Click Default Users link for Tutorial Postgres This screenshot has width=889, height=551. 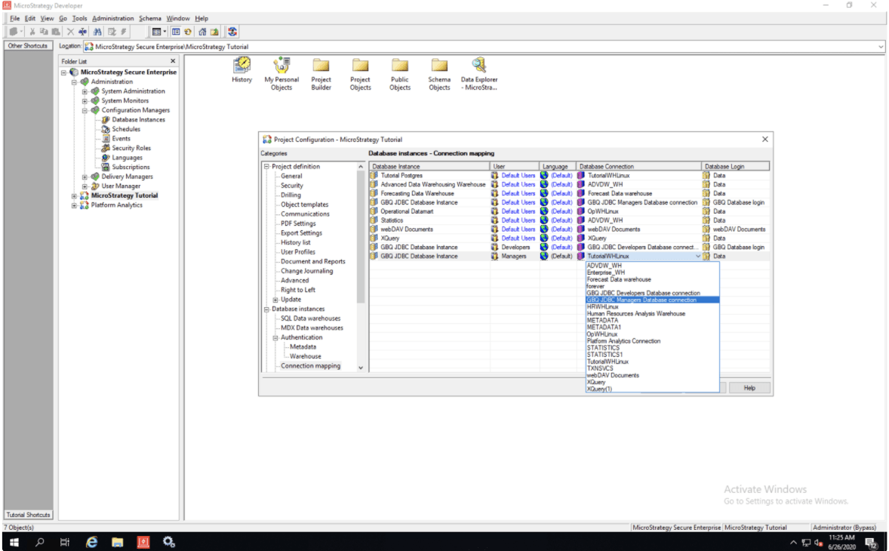click(518, 175)
